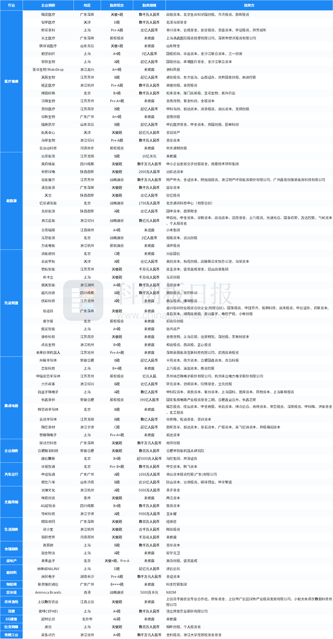Select the 集成电路 industry cell
The height and width of the screenshot is (639, 333).
tap(11, 398)
